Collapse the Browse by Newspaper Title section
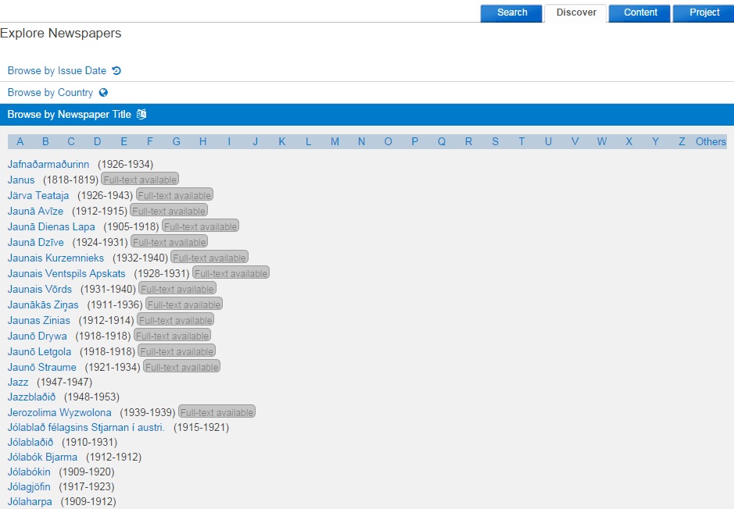The image size is (734, 509). click(x=70, y=115)
